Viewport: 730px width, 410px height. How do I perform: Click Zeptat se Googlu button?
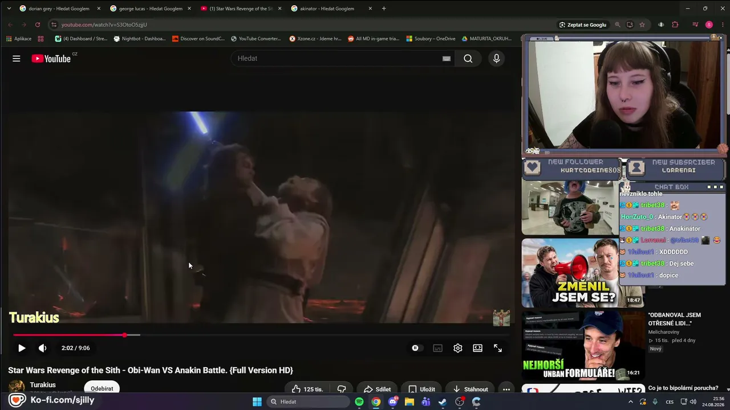click(x=582, y=25)
